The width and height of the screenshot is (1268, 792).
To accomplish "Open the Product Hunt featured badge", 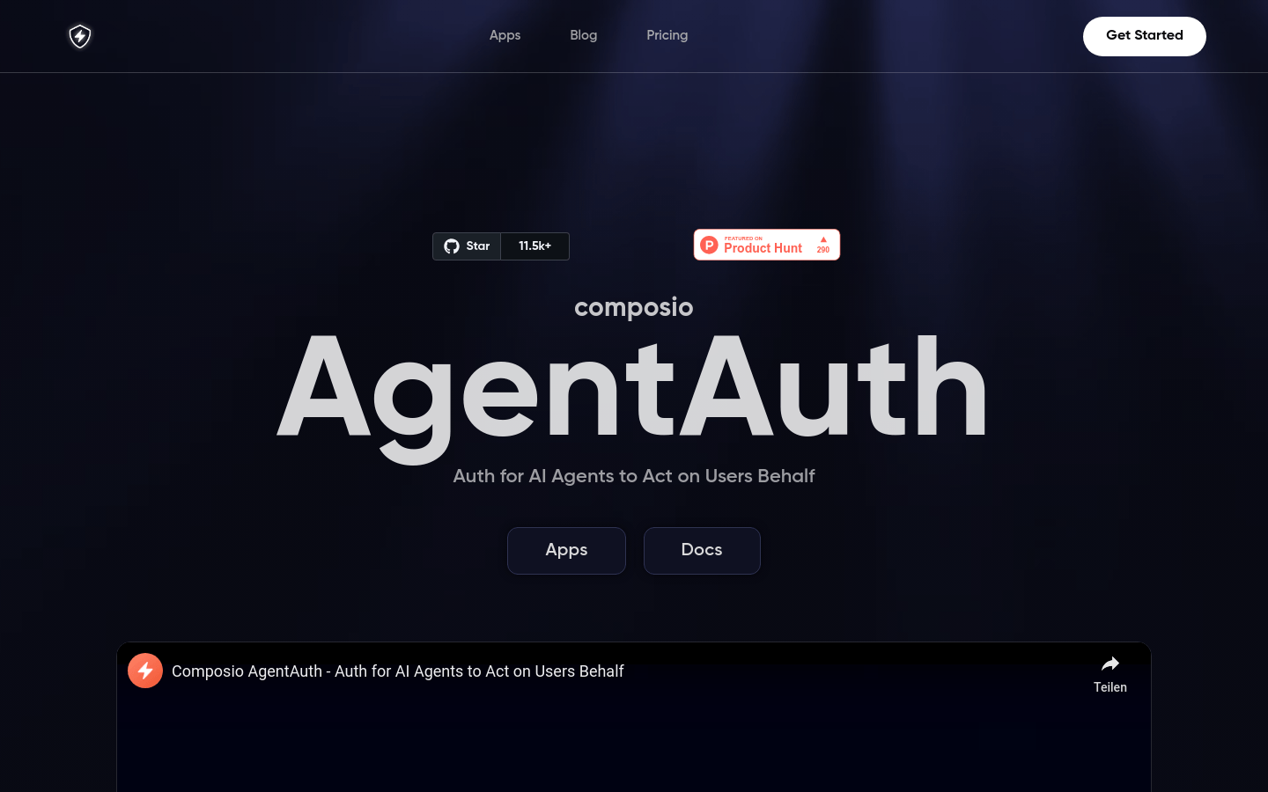I will [x=766, y=245].
